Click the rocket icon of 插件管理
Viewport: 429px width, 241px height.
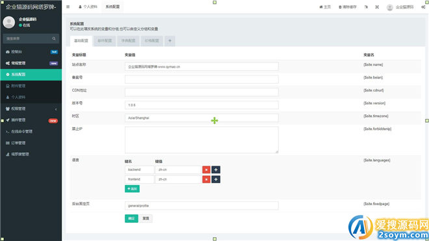click(x=8, y=120)
